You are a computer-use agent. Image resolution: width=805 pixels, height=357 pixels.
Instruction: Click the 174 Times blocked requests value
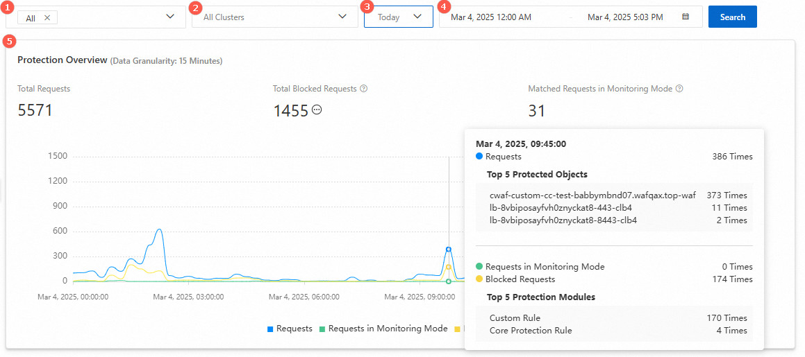pyautogui.click(x=732, y=279)
